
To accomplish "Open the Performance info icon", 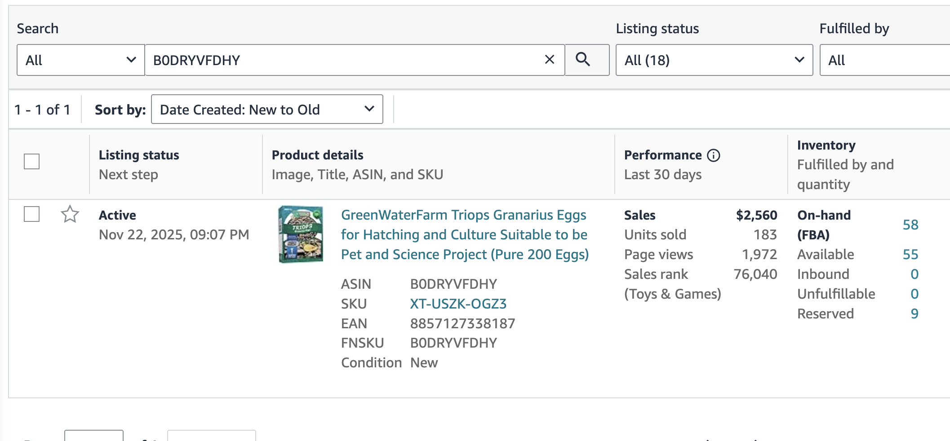I will 713,155.
